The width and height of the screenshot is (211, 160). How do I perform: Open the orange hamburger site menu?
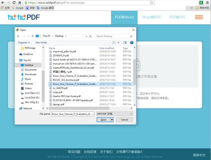pos(199,17)
